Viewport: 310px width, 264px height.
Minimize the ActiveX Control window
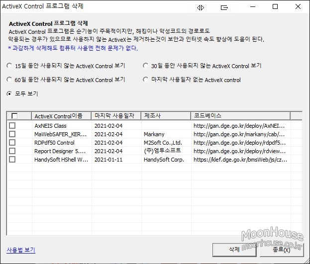pos(253,7)
